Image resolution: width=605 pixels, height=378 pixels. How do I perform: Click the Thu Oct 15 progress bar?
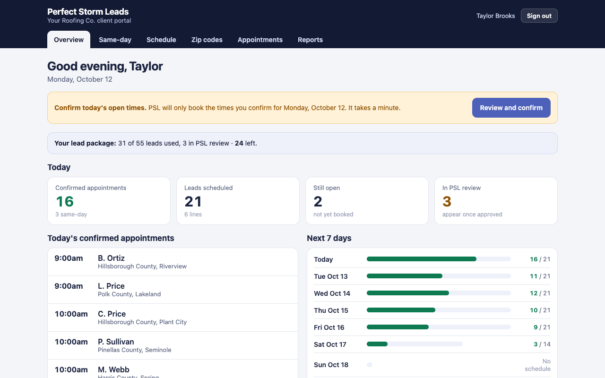pos(439,310)
